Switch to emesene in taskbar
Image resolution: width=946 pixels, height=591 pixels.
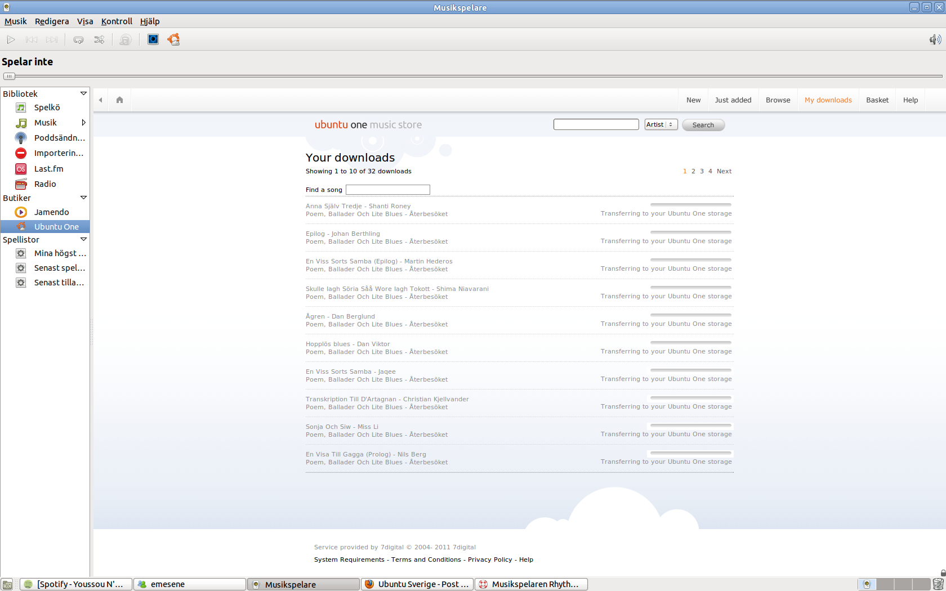click(190, 584)
